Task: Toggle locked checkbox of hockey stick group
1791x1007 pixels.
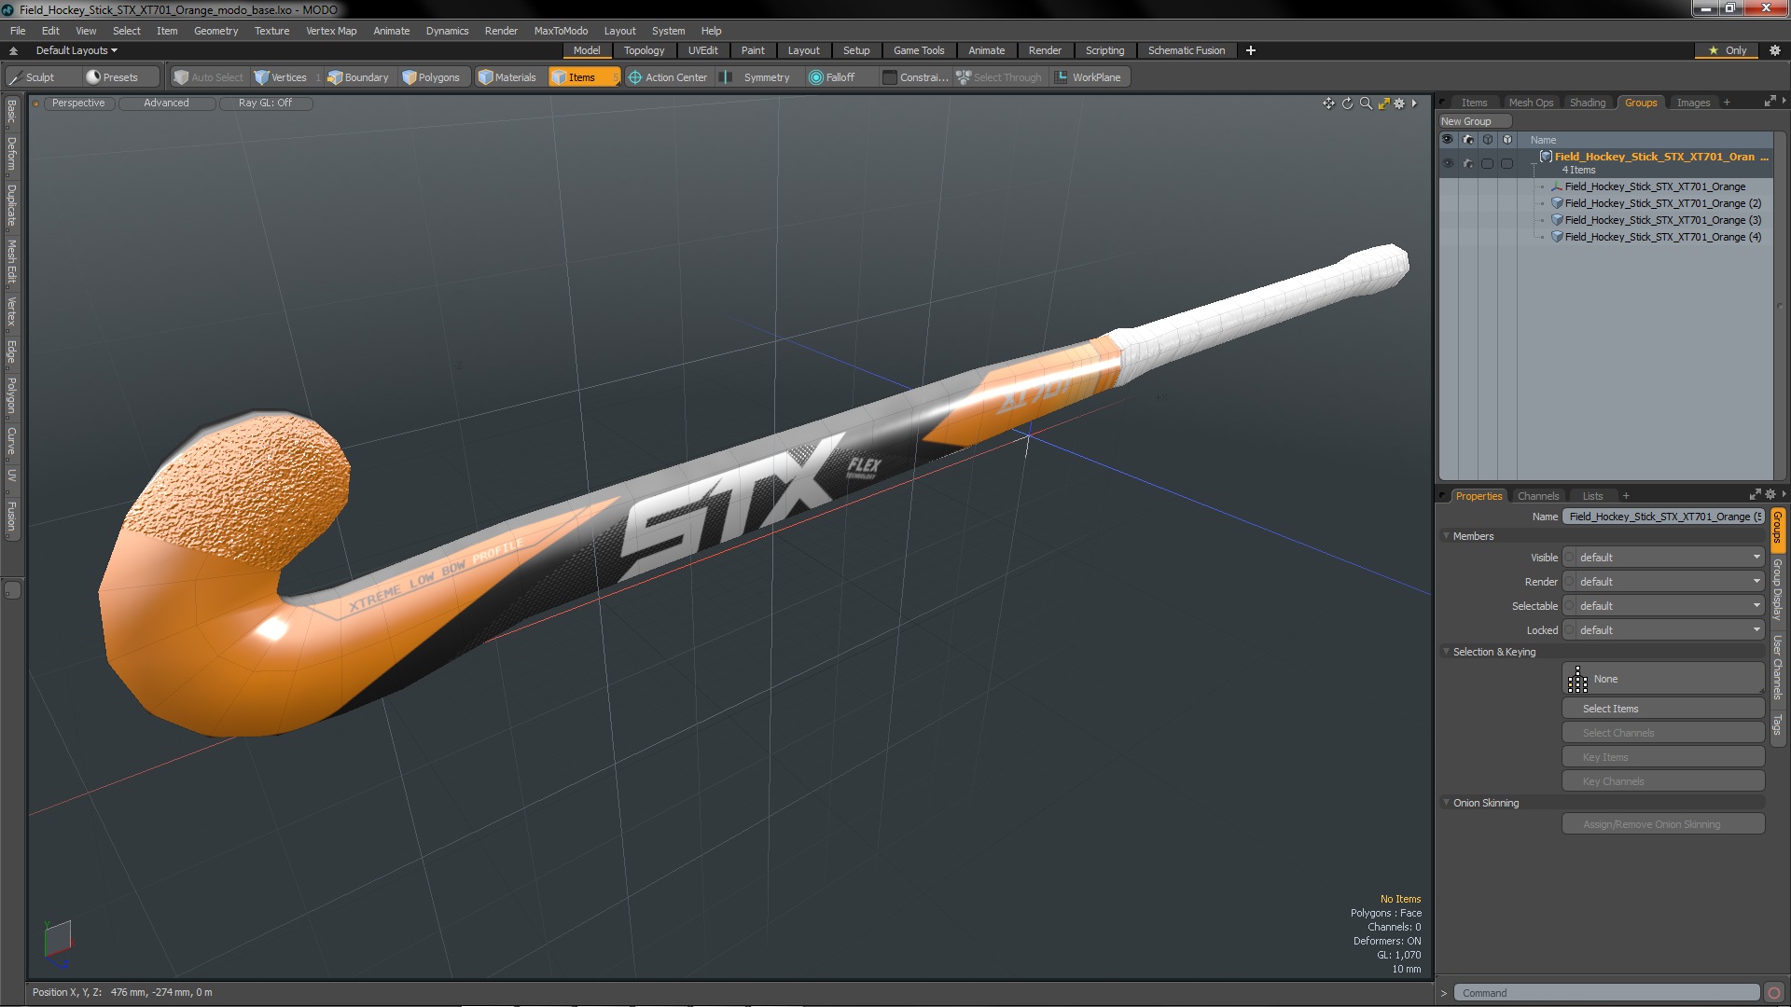Action: pos(1507,163)
